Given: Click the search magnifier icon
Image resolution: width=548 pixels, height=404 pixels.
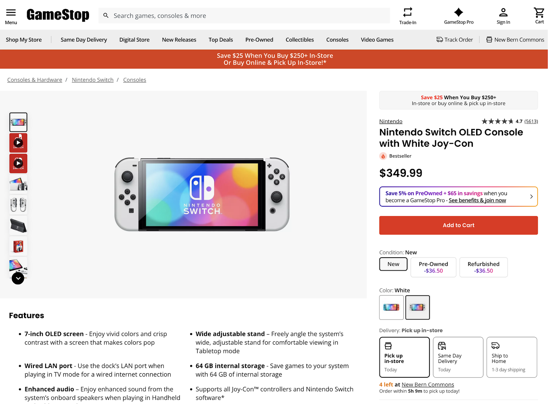Looking at the screenshot, I should point(105,15).
